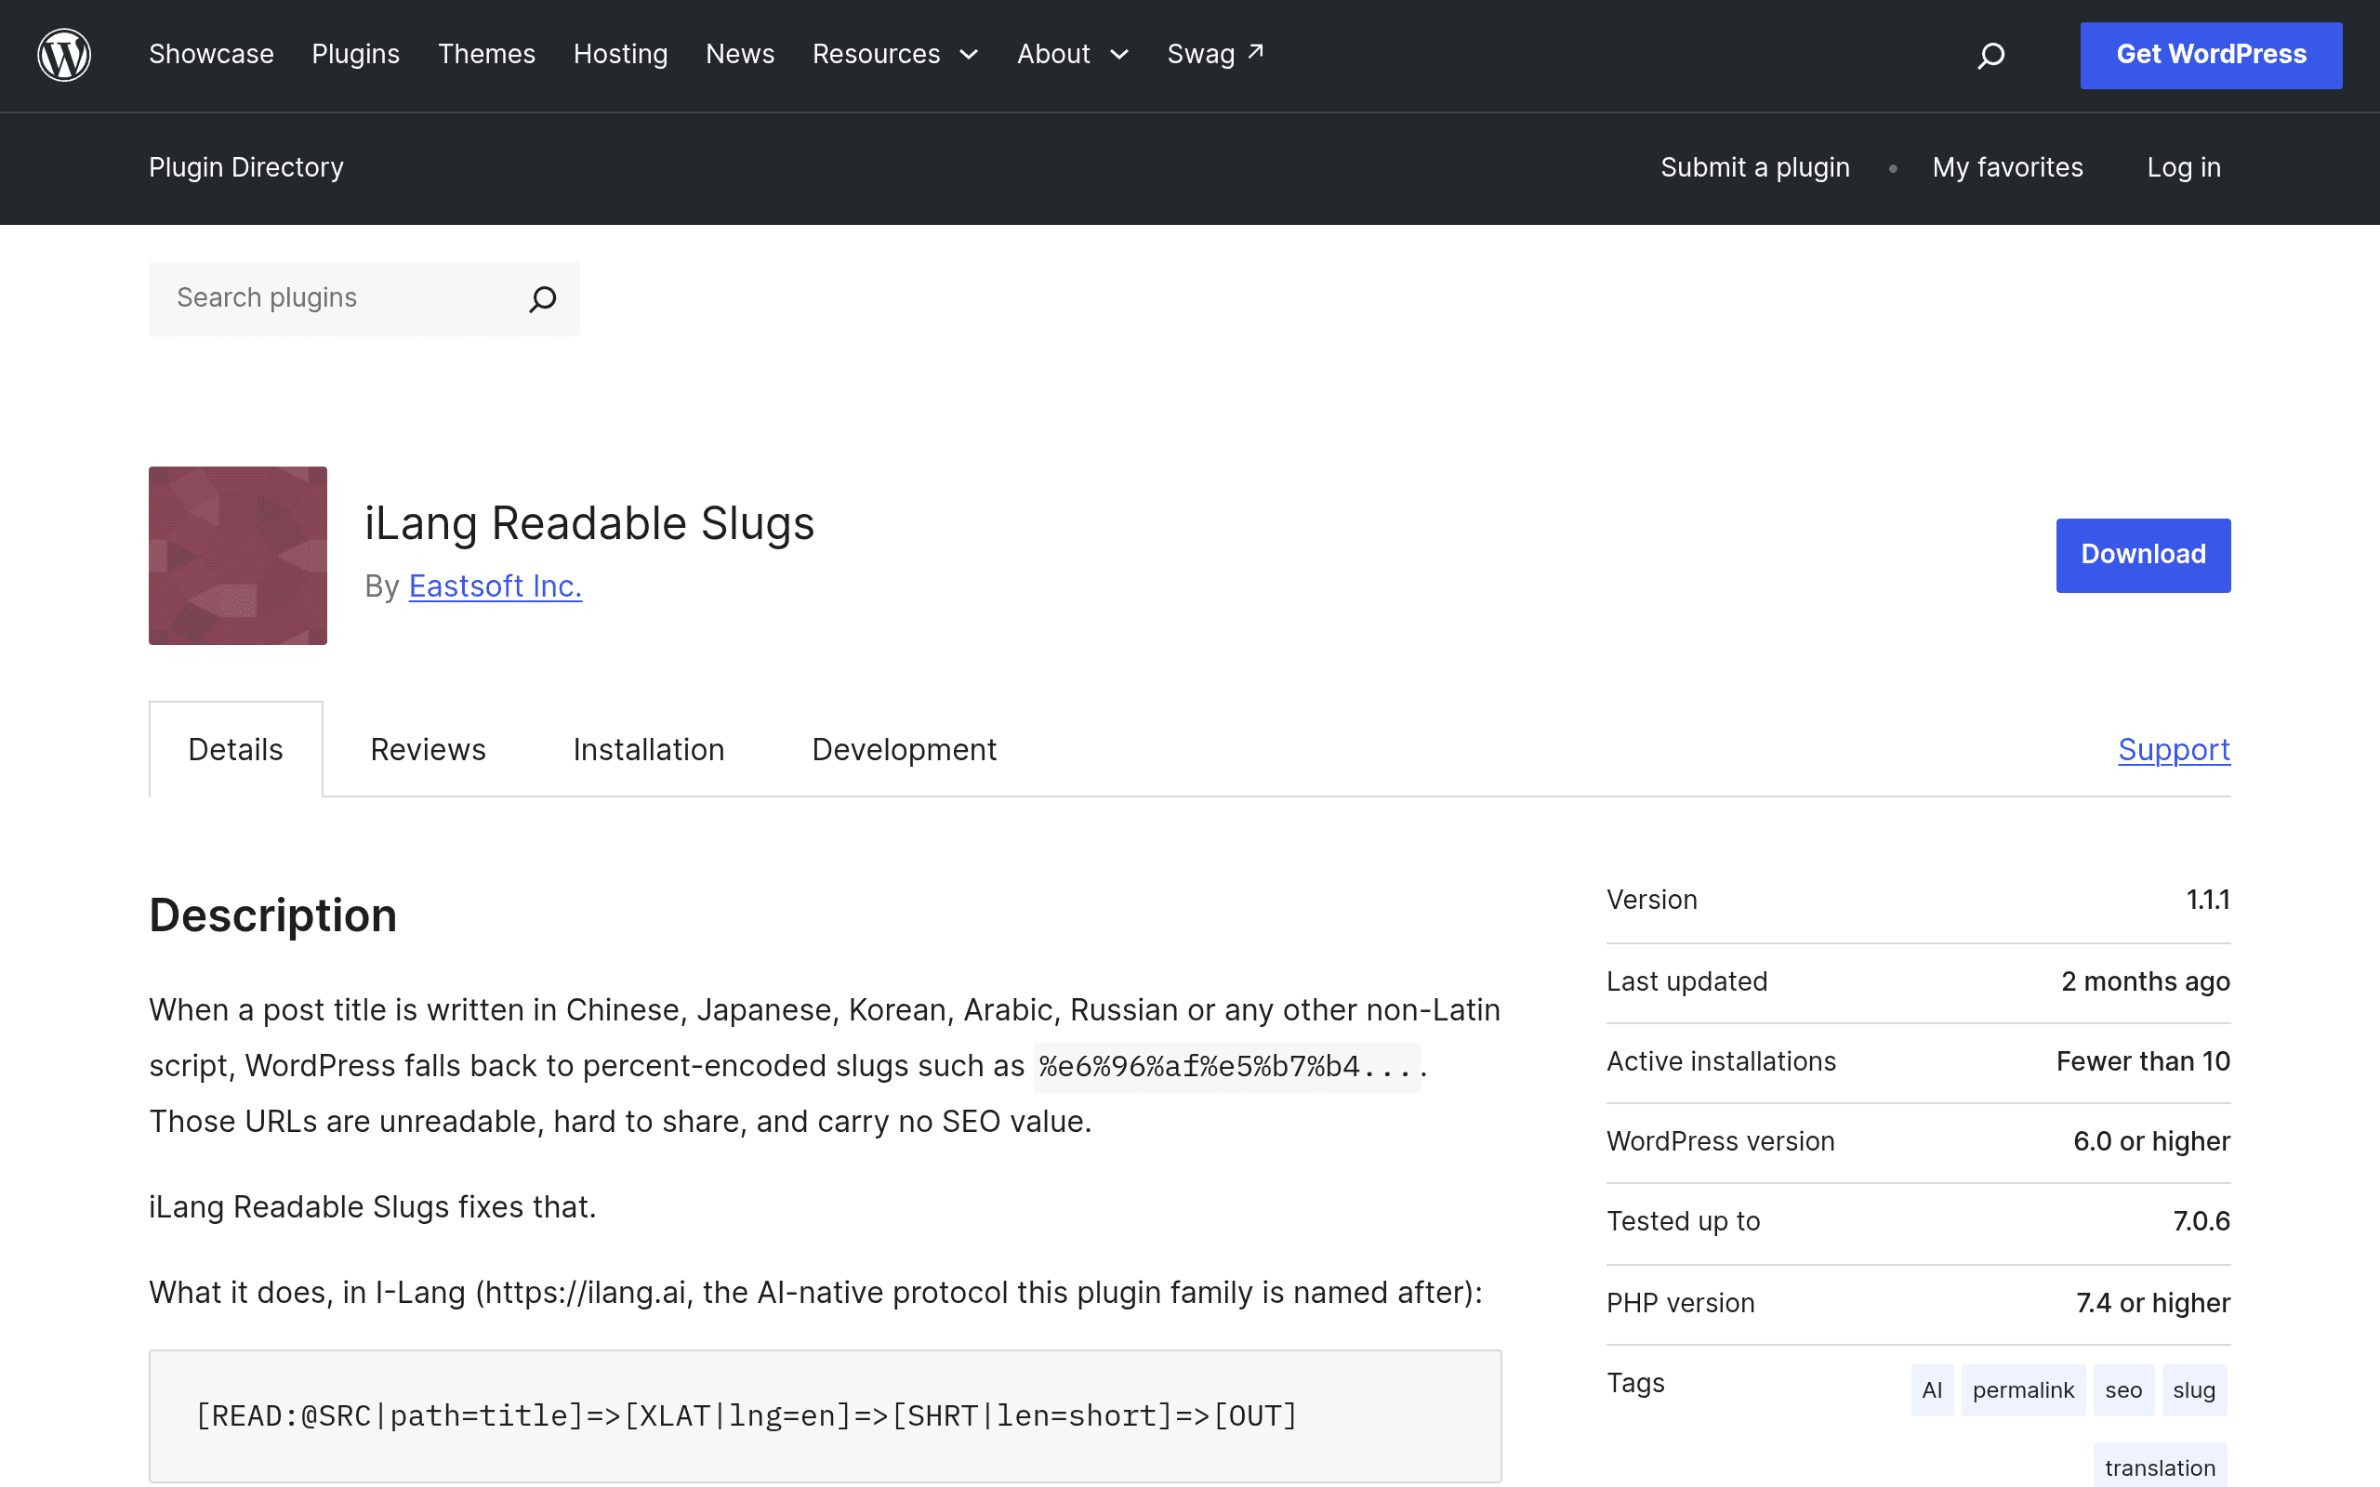Click the search plugins magnifier icon
Screen dimensions: 2380x1487
543,299
